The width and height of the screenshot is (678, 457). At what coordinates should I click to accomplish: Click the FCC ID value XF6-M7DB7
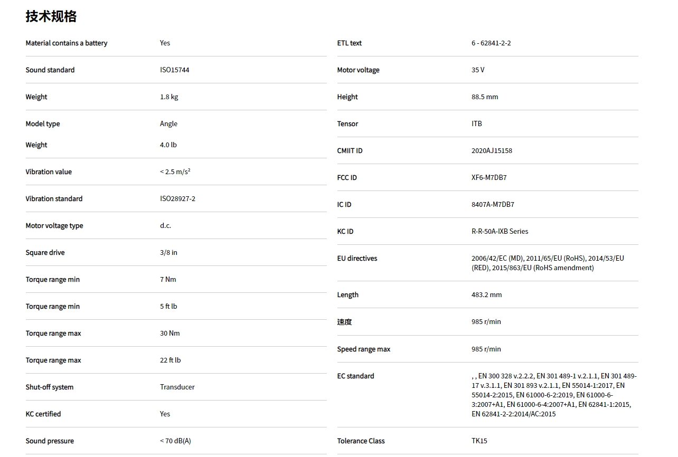point(489,177)
